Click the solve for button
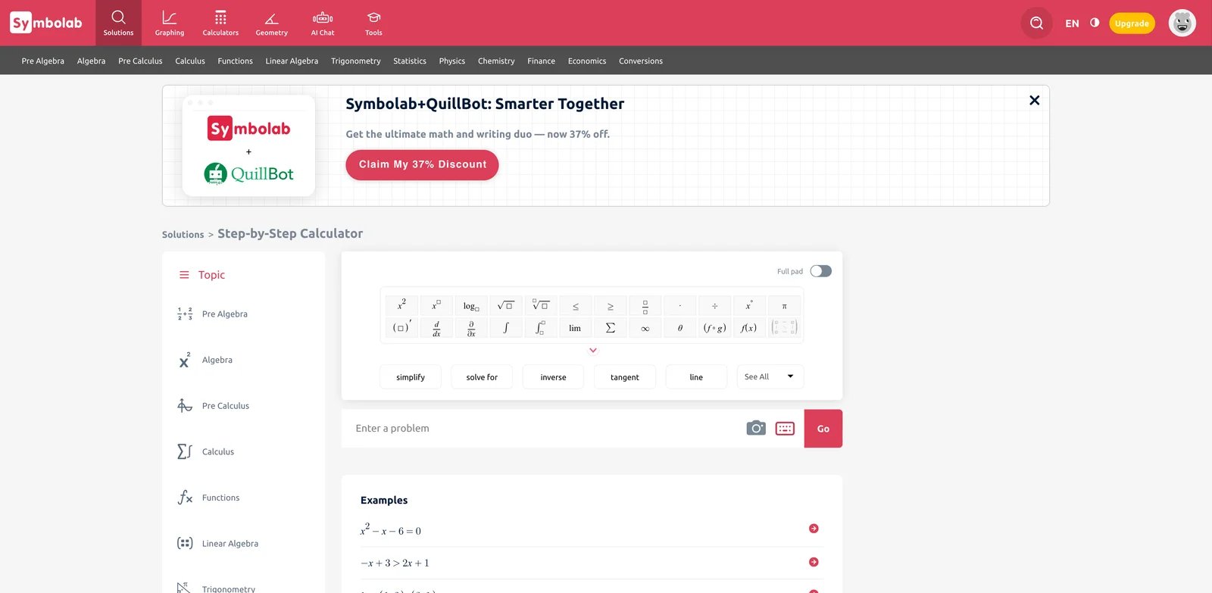The width and height of the screenshot is (1212, 593). tap(482, 377)
